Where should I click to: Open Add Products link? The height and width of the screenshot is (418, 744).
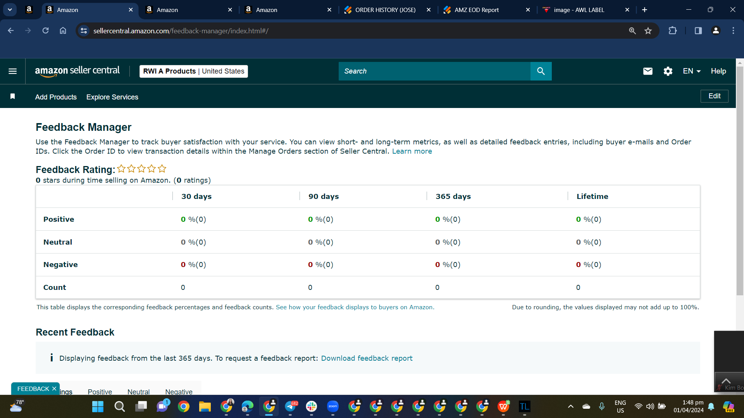click(56, 97)
